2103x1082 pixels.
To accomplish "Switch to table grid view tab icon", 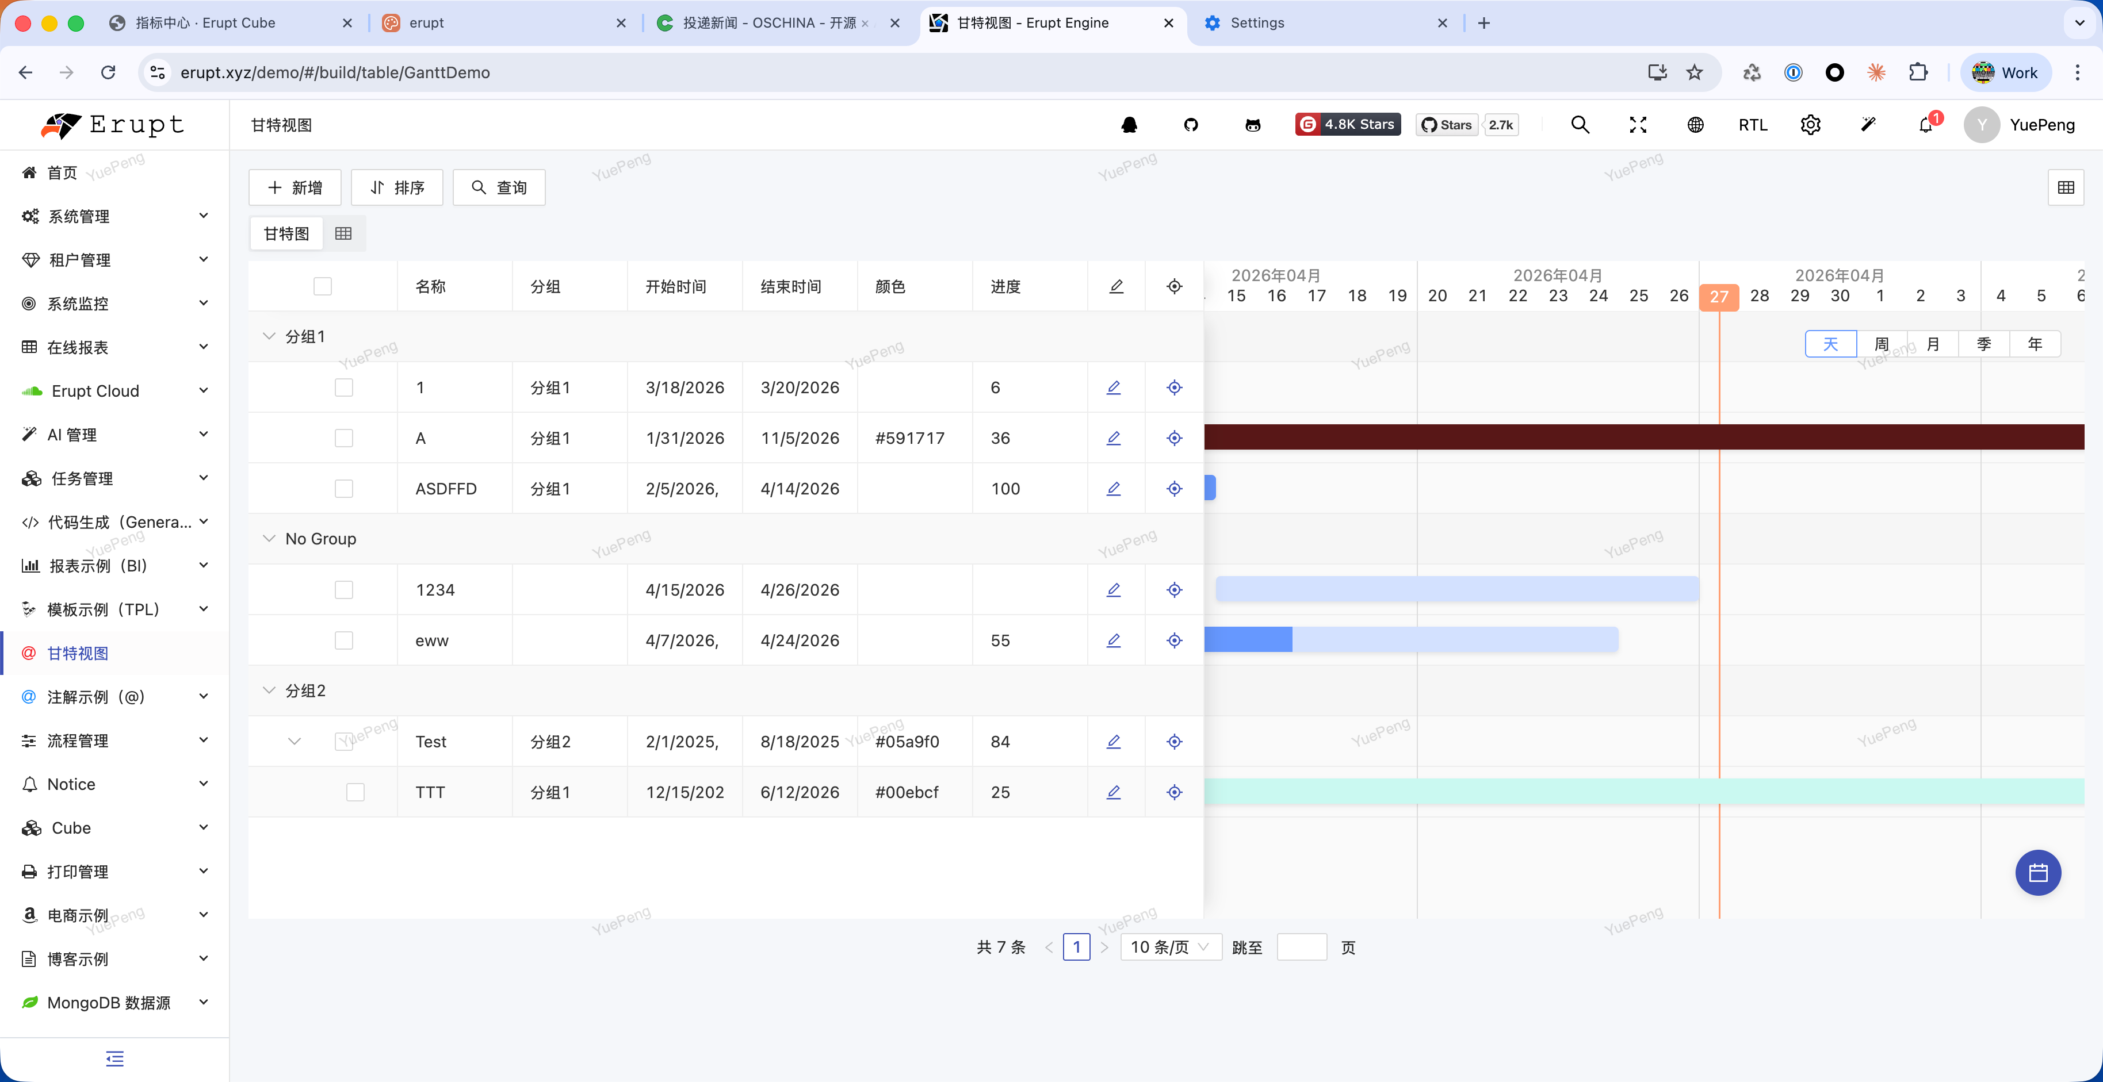I will (344, 234).
